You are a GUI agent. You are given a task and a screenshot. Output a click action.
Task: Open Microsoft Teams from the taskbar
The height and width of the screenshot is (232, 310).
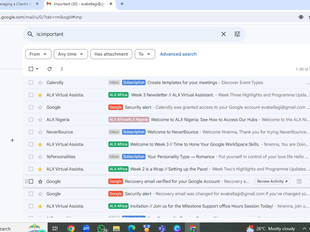coord(162,229)
